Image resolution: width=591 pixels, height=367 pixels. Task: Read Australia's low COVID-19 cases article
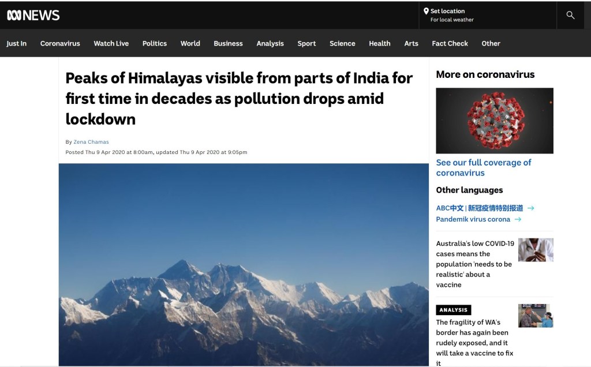point(474,264)
